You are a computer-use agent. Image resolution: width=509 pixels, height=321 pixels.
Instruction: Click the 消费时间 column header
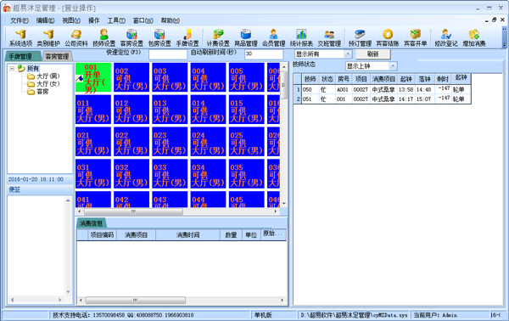tap(188, 235)
